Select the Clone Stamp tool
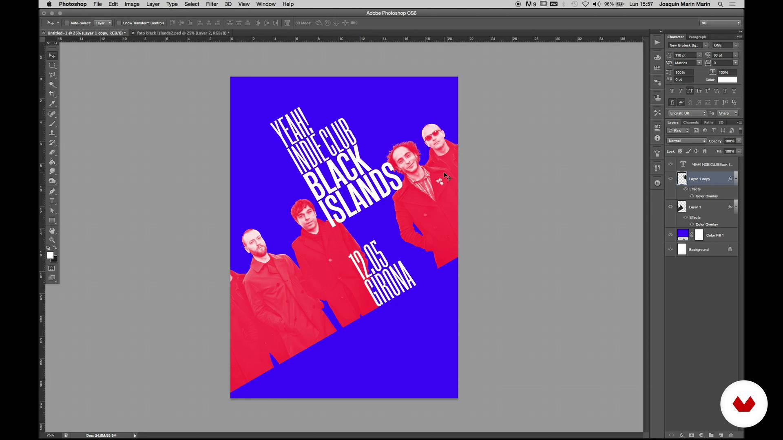Viewport: 783px width, 440px height. point(52,133)
